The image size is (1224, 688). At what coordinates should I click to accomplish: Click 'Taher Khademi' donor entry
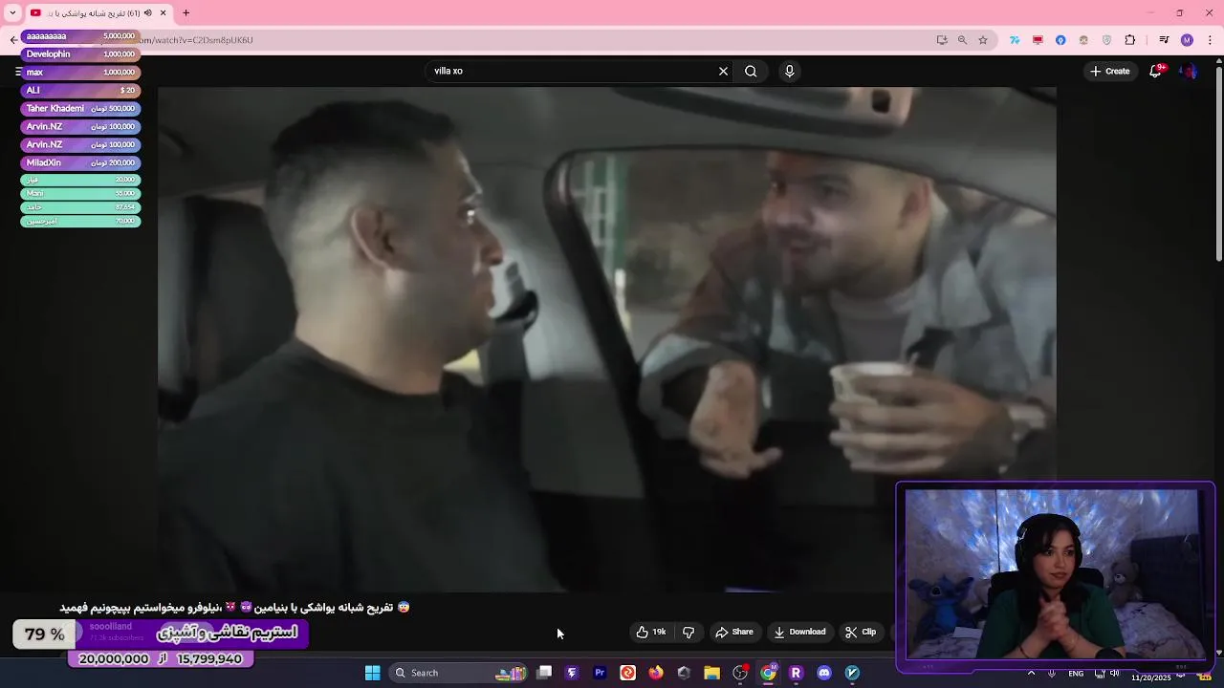(80, 109)
